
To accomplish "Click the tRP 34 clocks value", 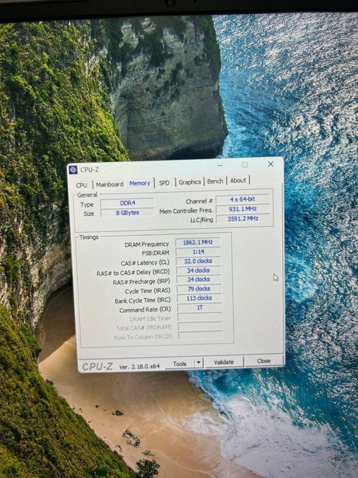I will pos(198,279).
